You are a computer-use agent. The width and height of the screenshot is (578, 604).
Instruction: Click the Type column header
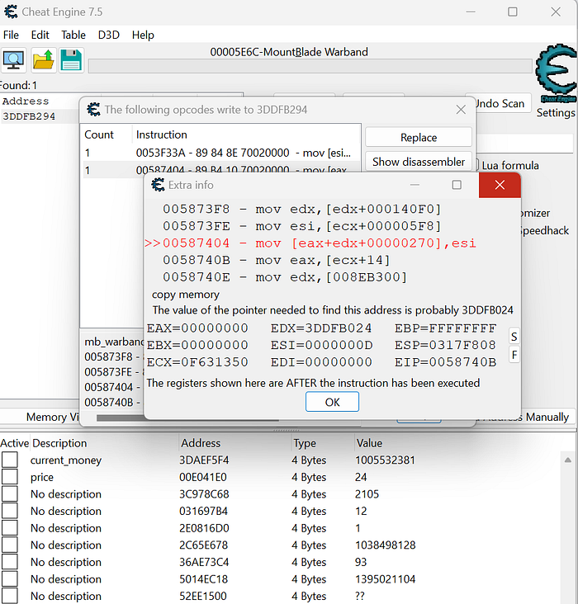(305, 443)
